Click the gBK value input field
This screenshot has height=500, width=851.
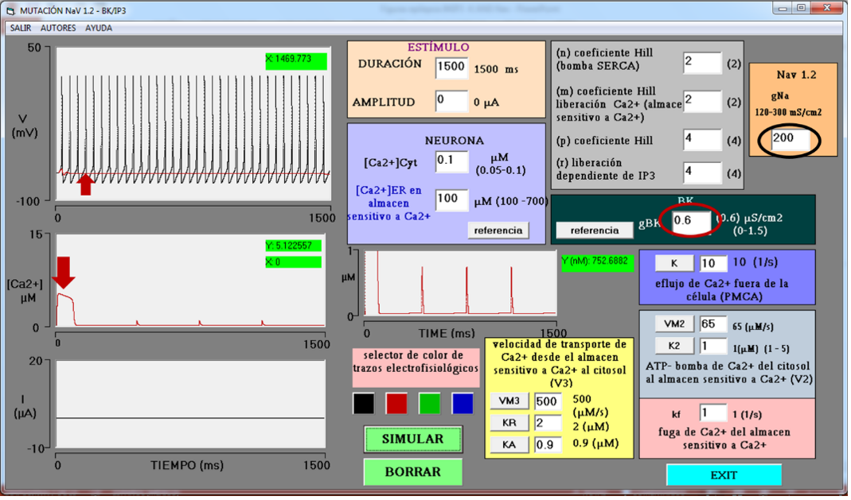pyautogui.click(x=690, y=222)
